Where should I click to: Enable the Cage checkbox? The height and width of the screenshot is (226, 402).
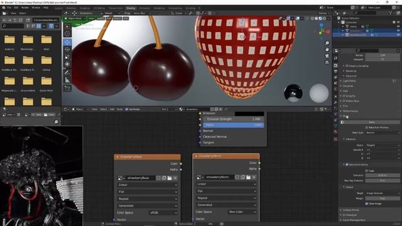pos(367,171)
